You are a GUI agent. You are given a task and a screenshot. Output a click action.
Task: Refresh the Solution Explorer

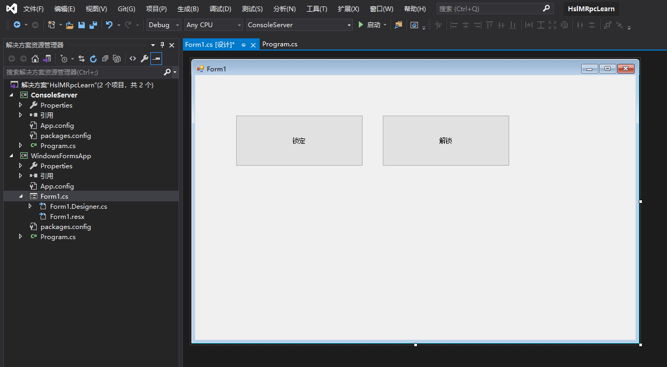93,59
